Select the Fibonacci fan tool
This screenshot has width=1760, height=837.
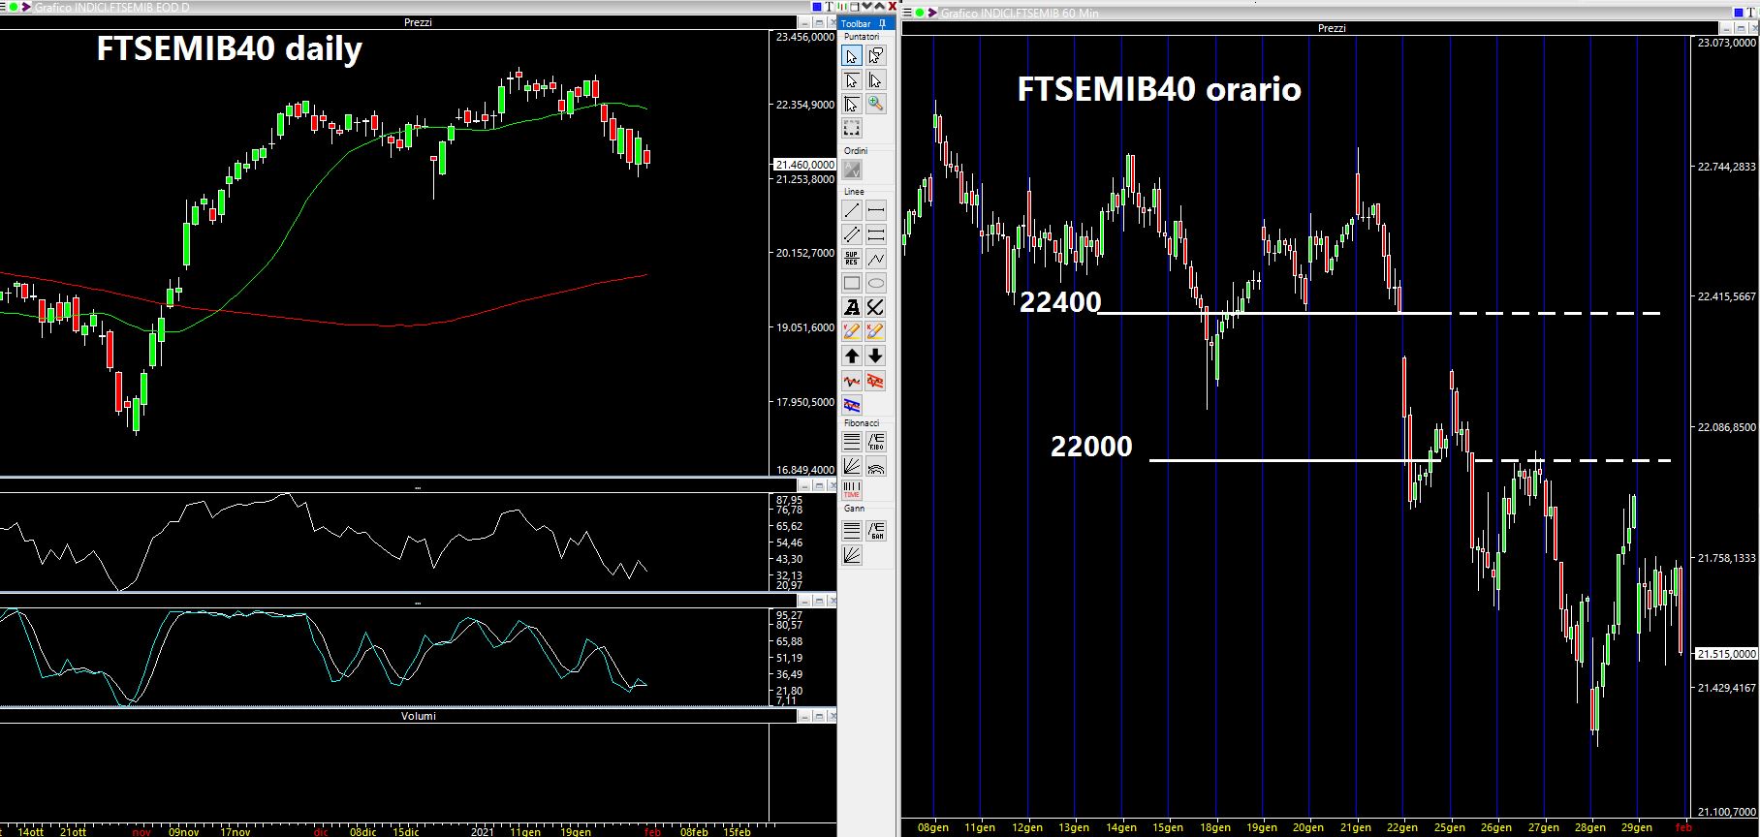tap(851, 466)
